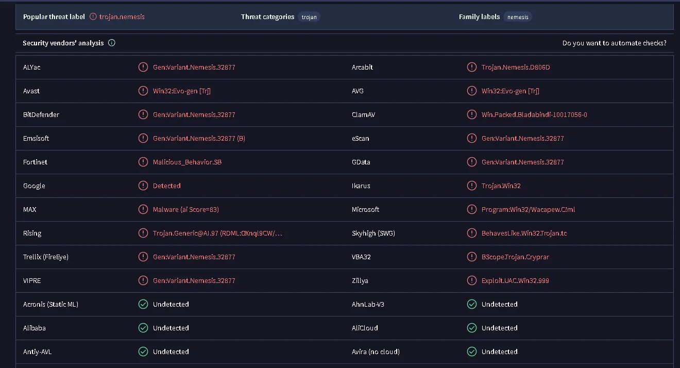Screen dimensions: 680x368
Task: Click green check icon in Alibaba row
Action: pyautogui.click(x=143, y=328)
